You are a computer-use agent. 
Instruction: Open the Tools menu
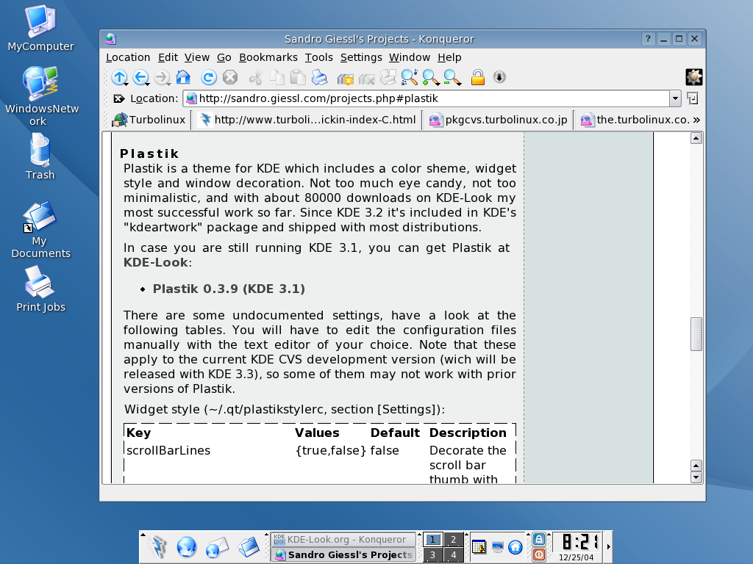[319, 57]
